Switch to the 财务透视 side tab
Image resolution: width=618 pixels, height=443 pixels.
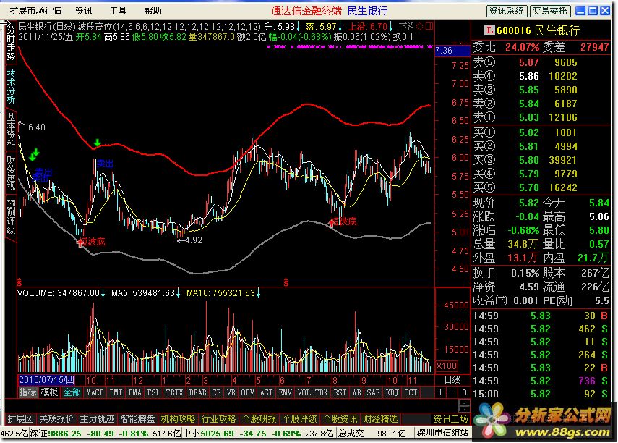coord(11,173)
